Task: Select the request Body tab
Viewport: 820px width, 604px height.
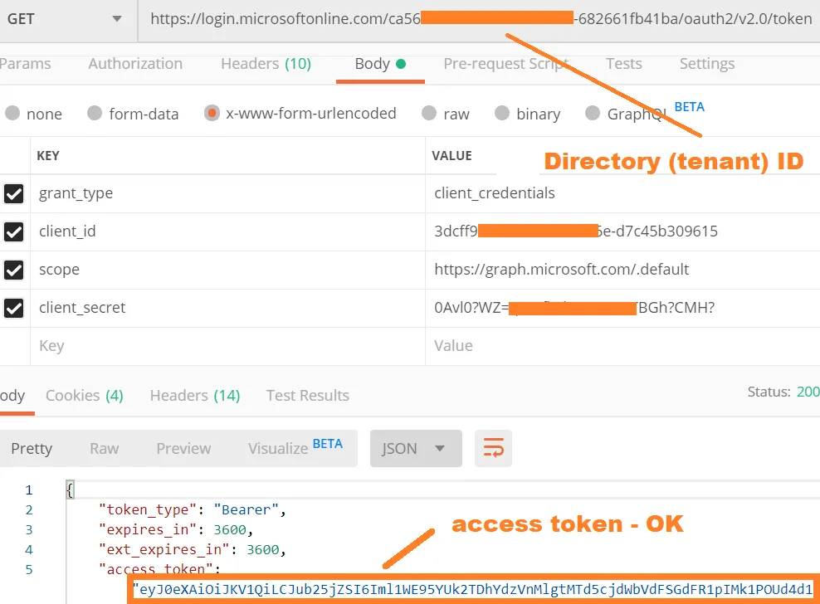Action: click(x=380, y=64)
